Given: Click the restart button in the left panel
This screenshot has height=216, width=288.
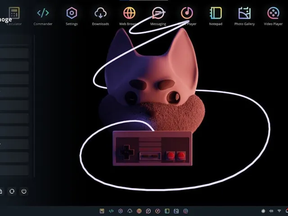Looking at the screenshot, I should point(12,191).
